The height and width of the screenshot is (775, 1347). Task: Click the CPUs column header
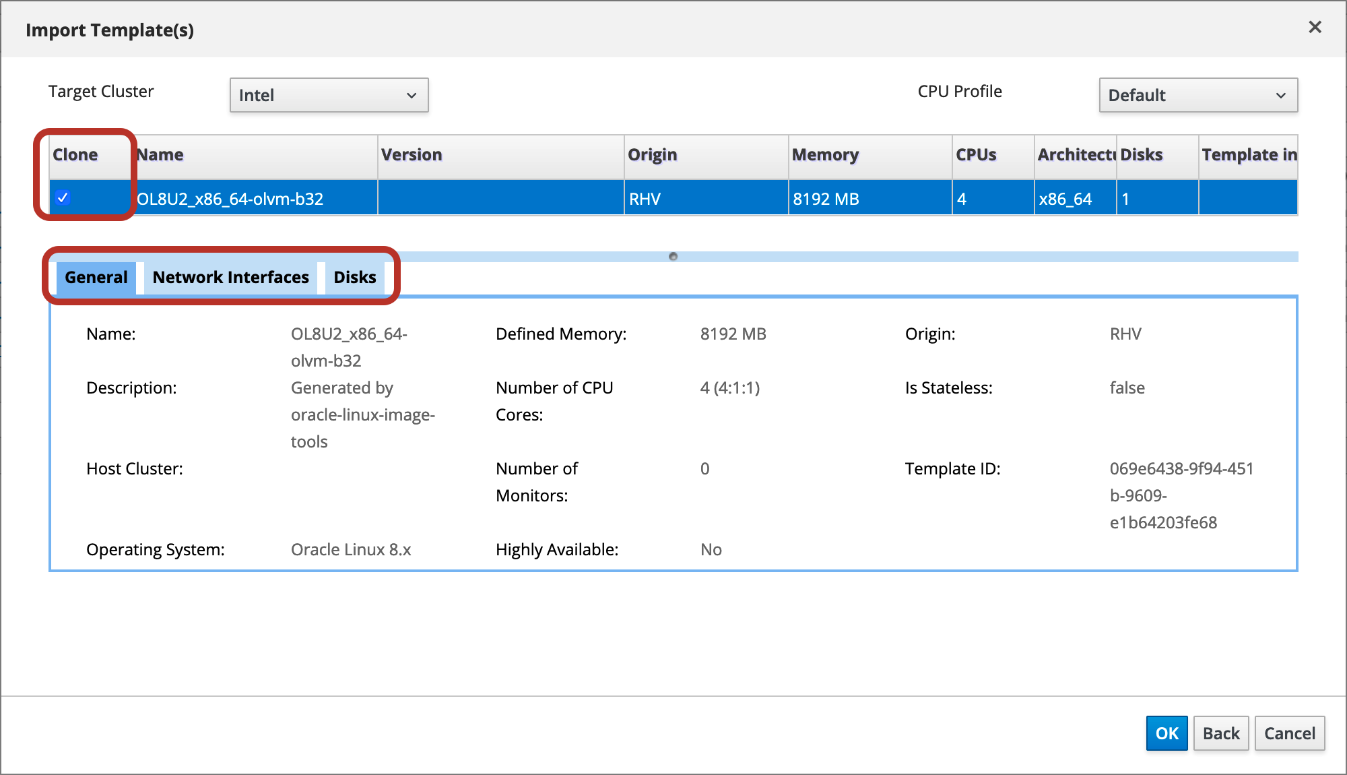point(976,155)
